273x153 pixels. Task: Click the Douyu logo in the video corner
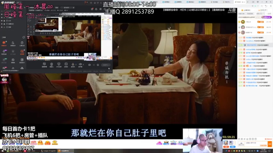pyautogui.click(x=232, y=11)
